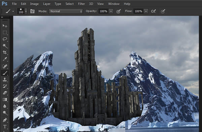Click the brush size preview showing 100
Image resolution: width=202 pixels, height=132 pixels.
point(21,11)
